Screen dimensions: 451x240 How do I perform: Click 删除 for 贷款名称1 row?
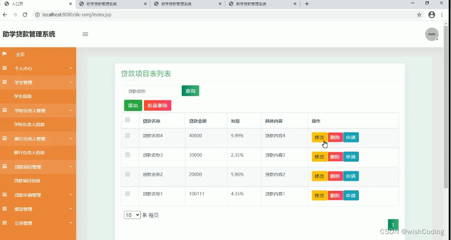(335, 196)
